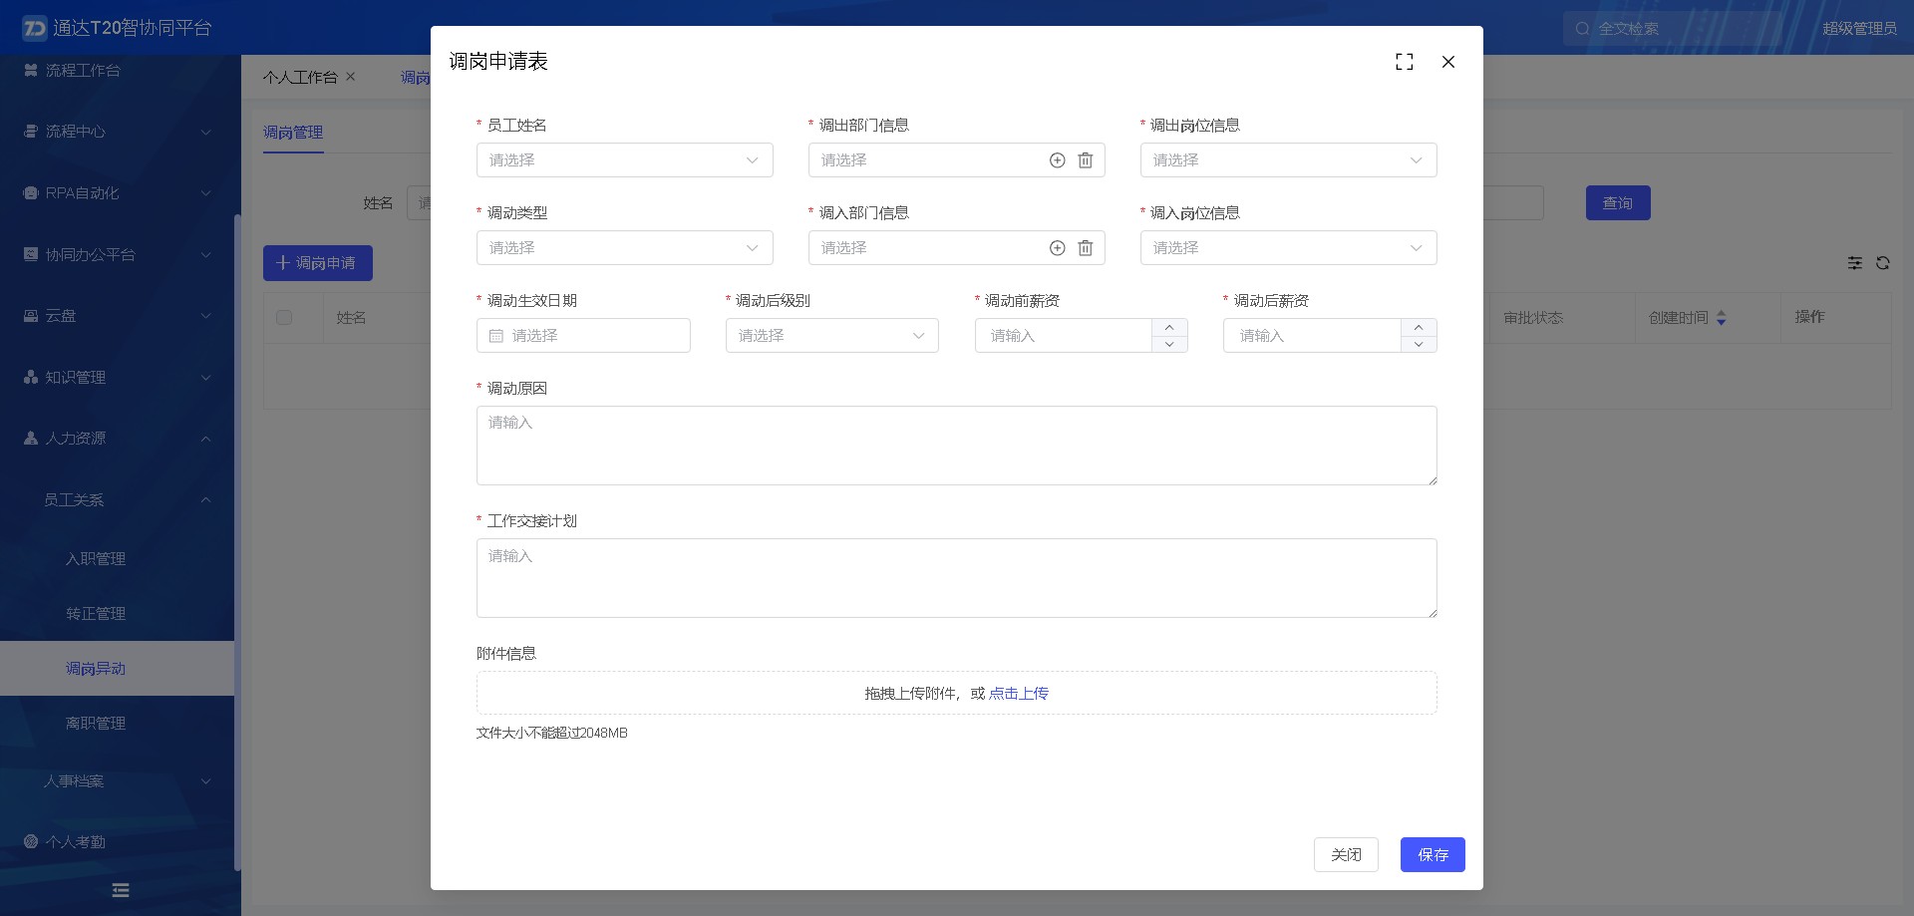Sort by 创建时间 using the sort arrows
The width and height of the screenshot is (1914, 916).
pos(1722,318)
